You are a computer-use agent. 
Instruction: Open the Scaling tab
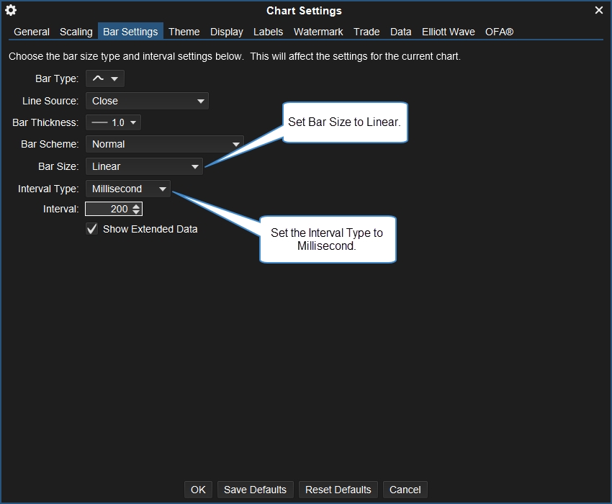[76, 32]
